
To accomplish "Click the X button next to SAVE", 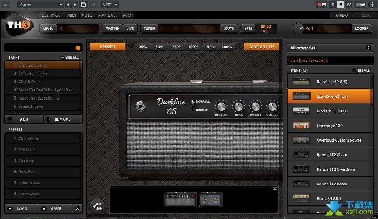I will [x=77, y=209].
